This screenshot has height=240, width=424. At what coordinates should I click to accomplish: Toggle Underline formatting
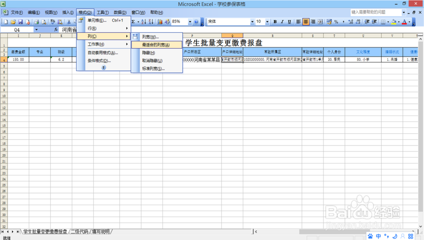[x=289, y=22]
